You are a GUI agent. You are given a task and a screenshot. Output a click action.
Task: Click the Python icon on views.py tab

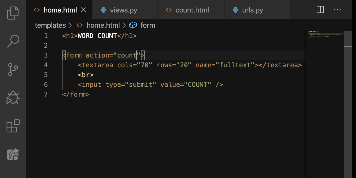click(103, 10)
